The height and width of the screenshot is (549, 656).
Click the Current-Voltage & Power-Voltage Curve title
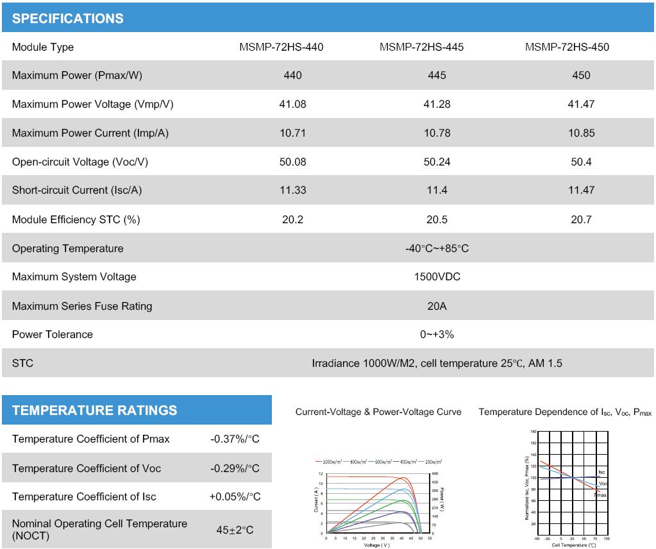378,412
